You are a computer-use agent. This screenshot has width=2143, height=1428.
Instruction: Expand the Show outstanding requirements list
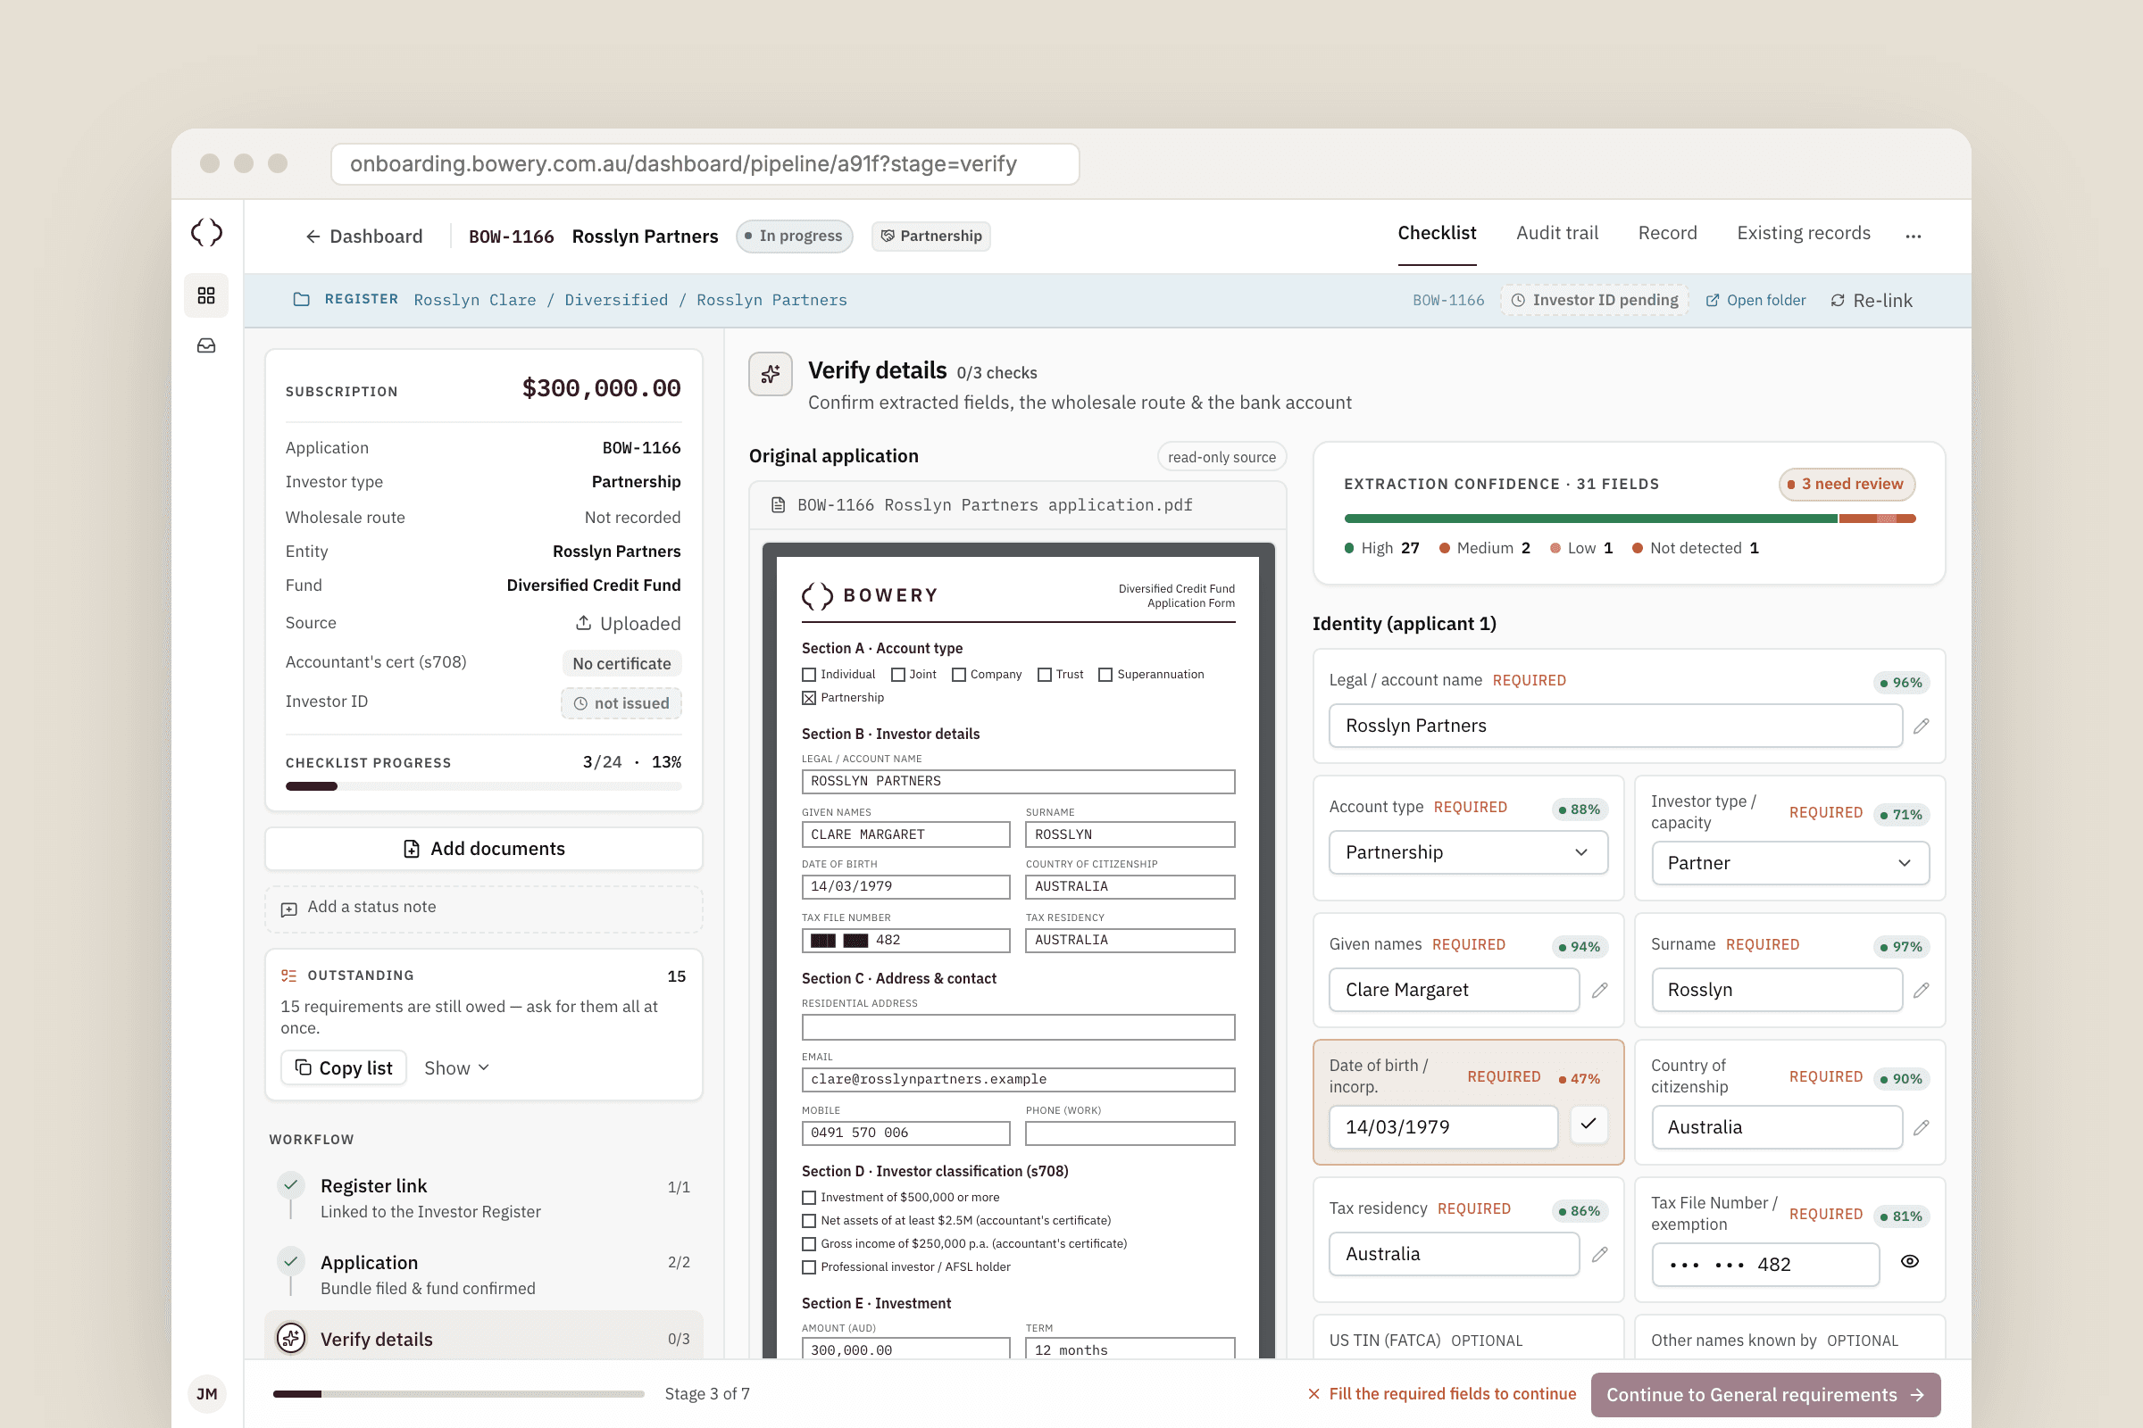click(x=456, y=1067)
